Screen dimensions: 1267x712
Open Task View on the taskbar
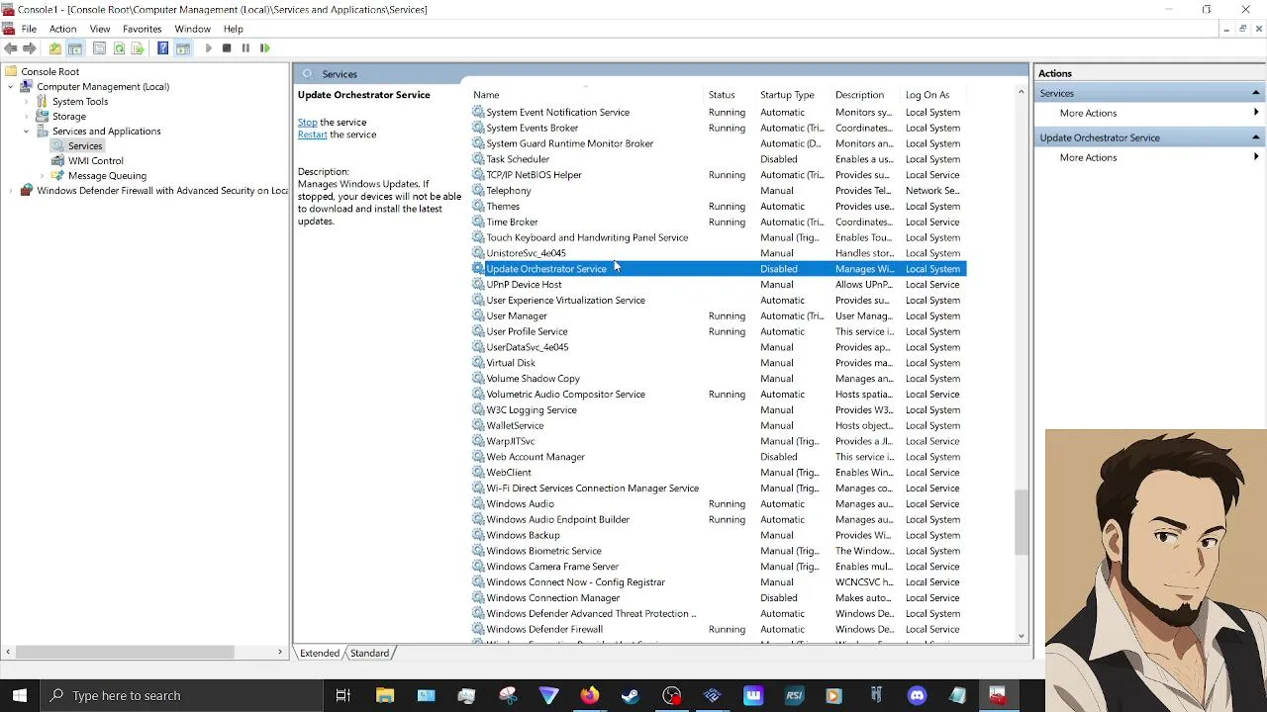343,695
